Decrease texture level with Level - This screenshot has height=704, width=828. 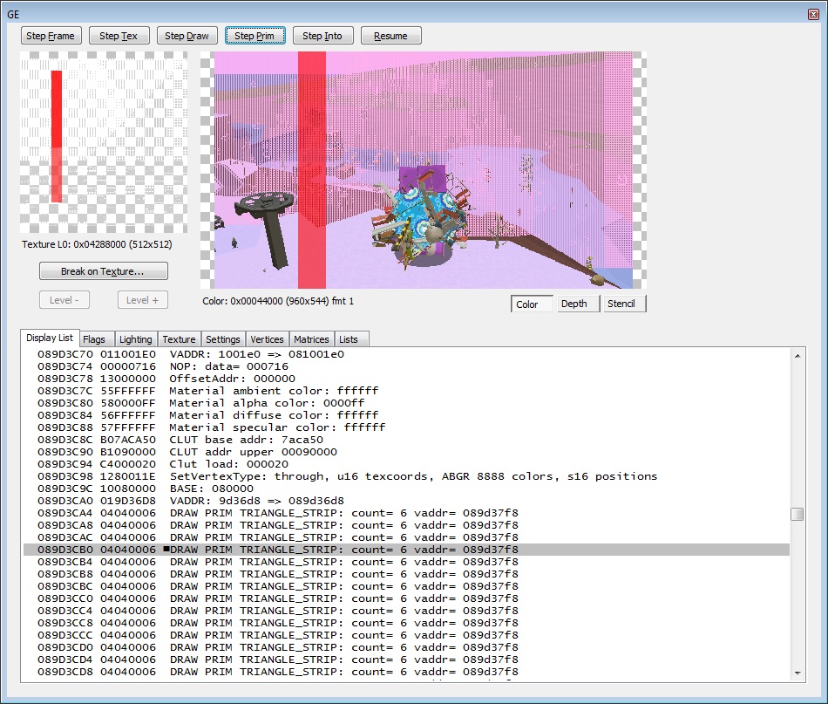click(x=64, y=300)
